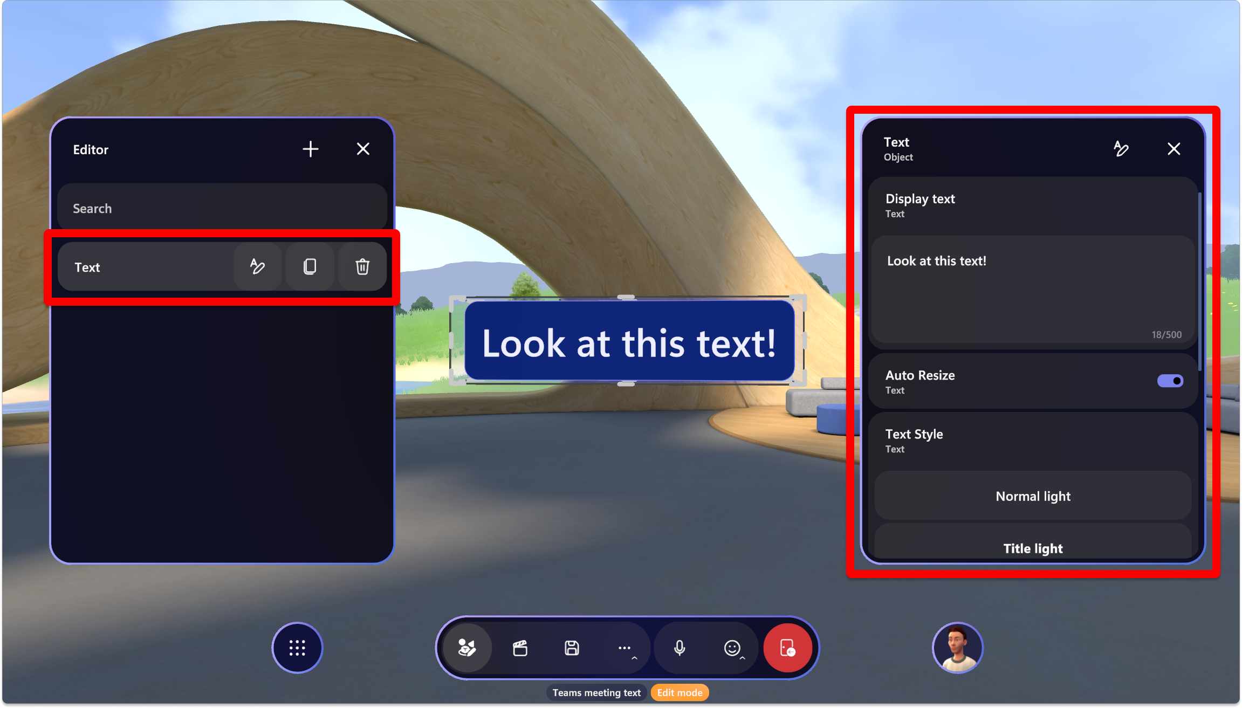Select the Title light text style option

[1033, 548]
